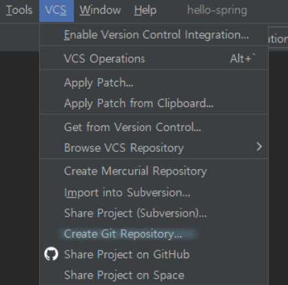The width and height of the screenshot is (288, 285).
Task: Select Get from Version Control
Action: tap(154, 127)
